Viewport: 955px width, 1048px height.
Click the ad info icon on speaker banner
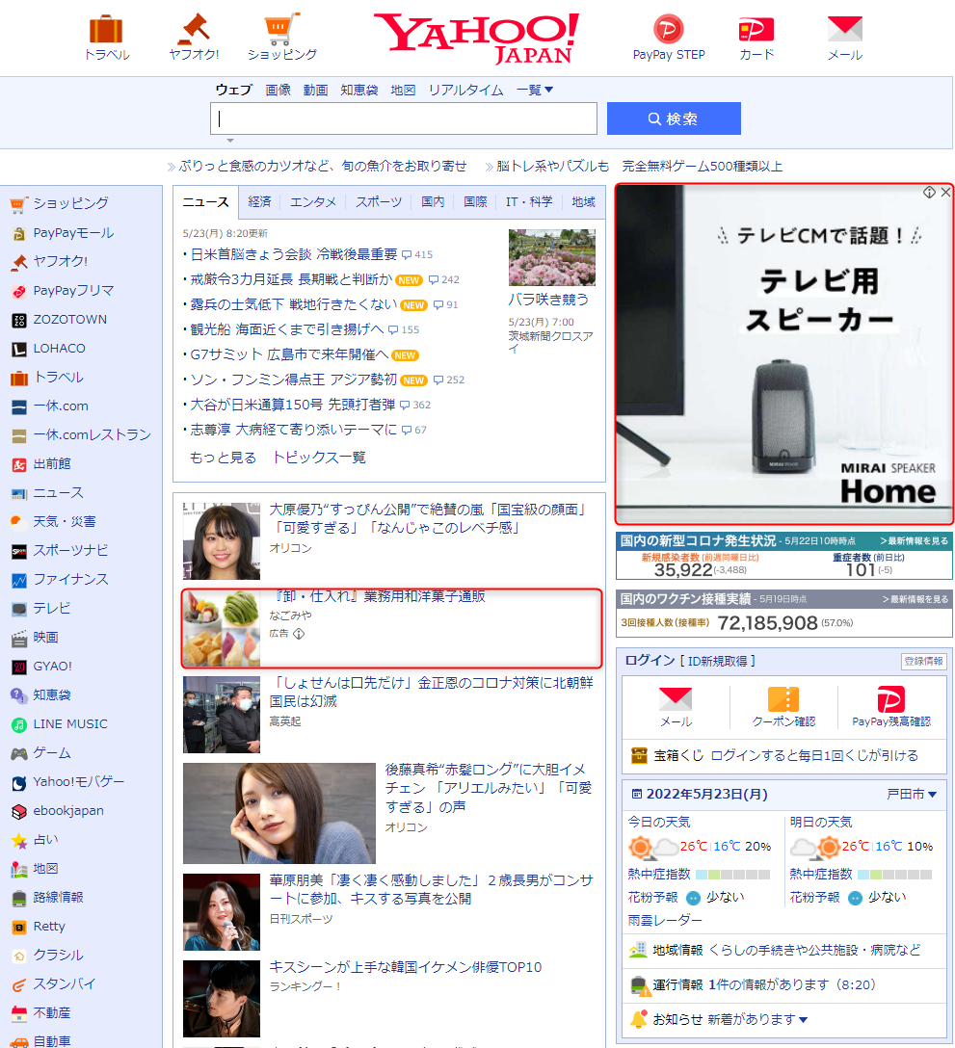coord(930,193)
